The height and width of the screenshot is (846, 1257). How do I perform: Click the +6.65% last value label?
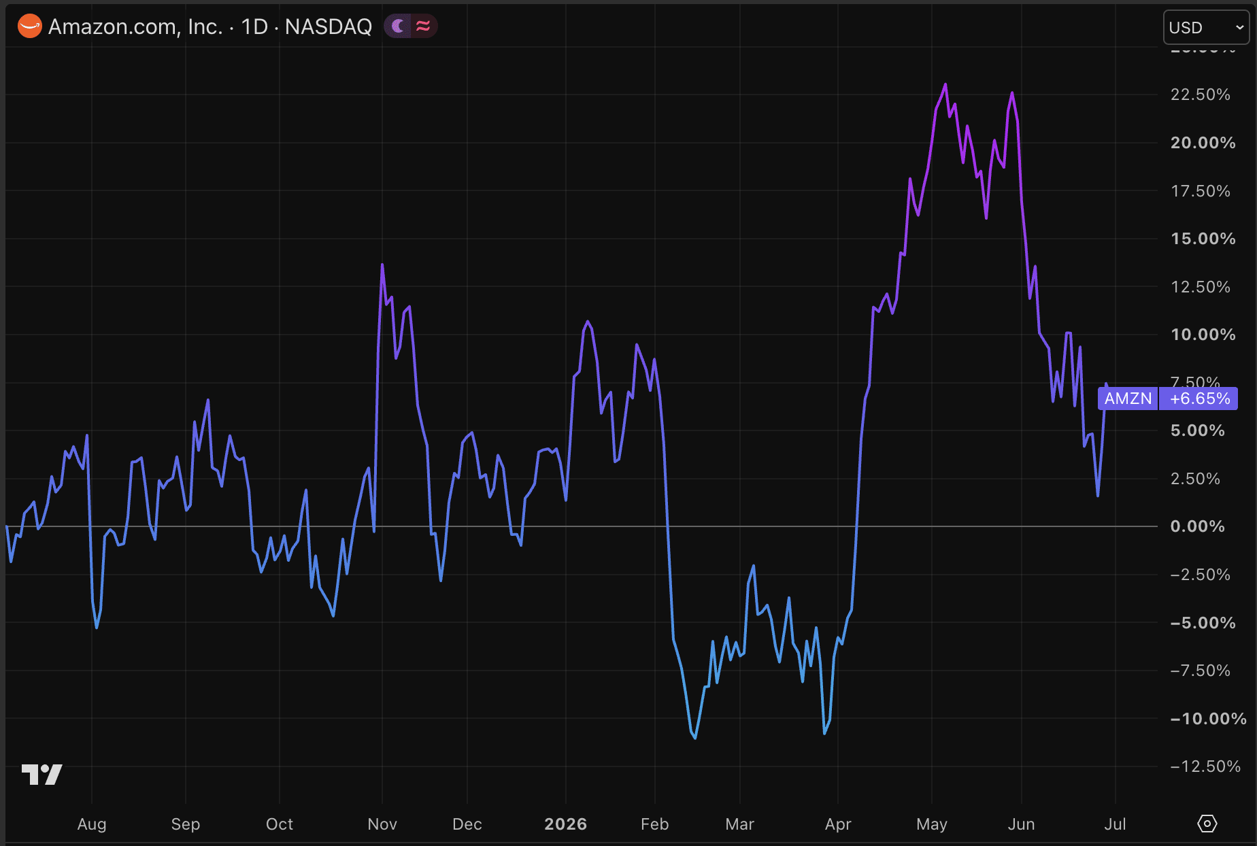coord(1199,399)
